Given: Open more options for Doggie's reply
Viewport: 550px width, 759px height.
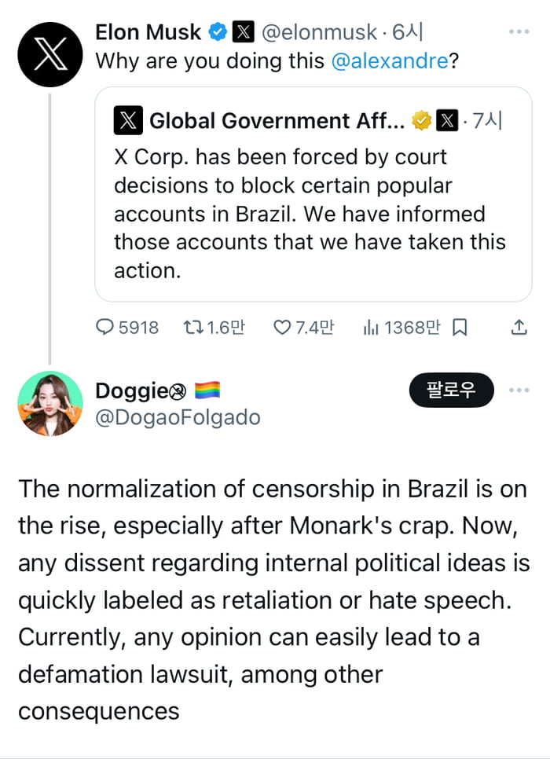Looking at the screenshot, I should pyautogui.click(x=519, y=390).
